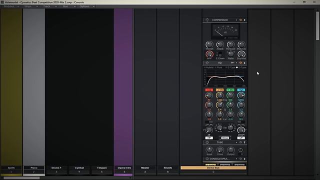Click the Hi Mid level knob
This screenshot has width=320, height=180.
coord(230,114)
